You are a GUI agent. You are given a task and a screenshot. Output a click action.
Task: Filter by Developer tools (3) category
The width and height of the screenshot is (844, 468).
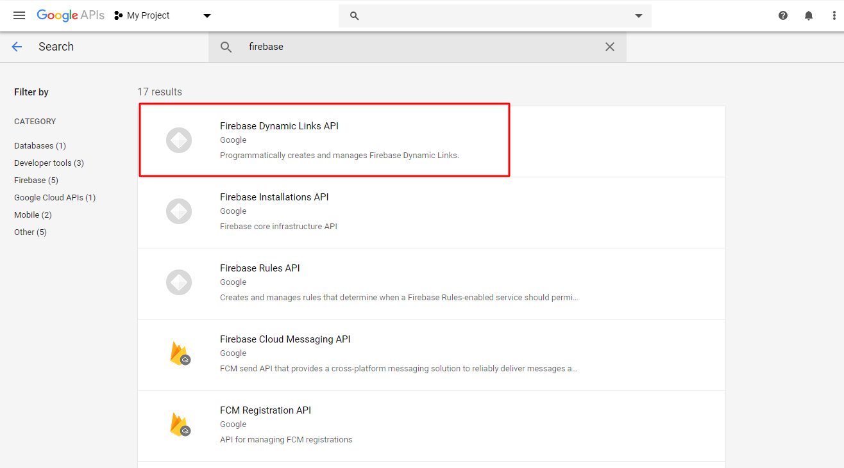click(x=49, y=163)
